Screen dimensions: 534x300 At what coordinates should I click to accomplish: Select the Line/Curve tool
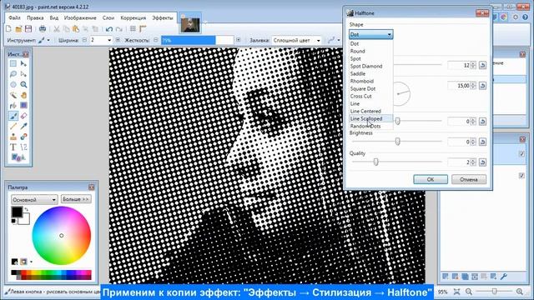[x=23, y=147]
